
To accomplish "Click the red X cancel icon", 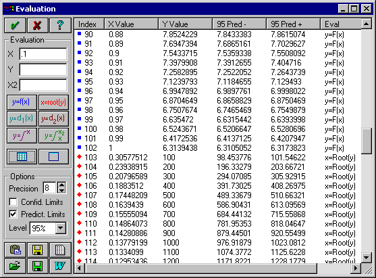I will 38,25.
